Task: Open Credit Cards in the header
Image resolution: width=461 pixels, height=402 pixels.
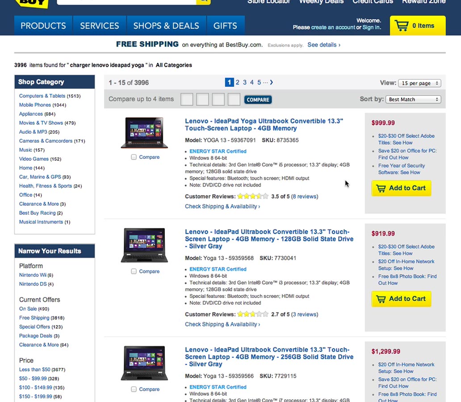Action: coord(373,2)
